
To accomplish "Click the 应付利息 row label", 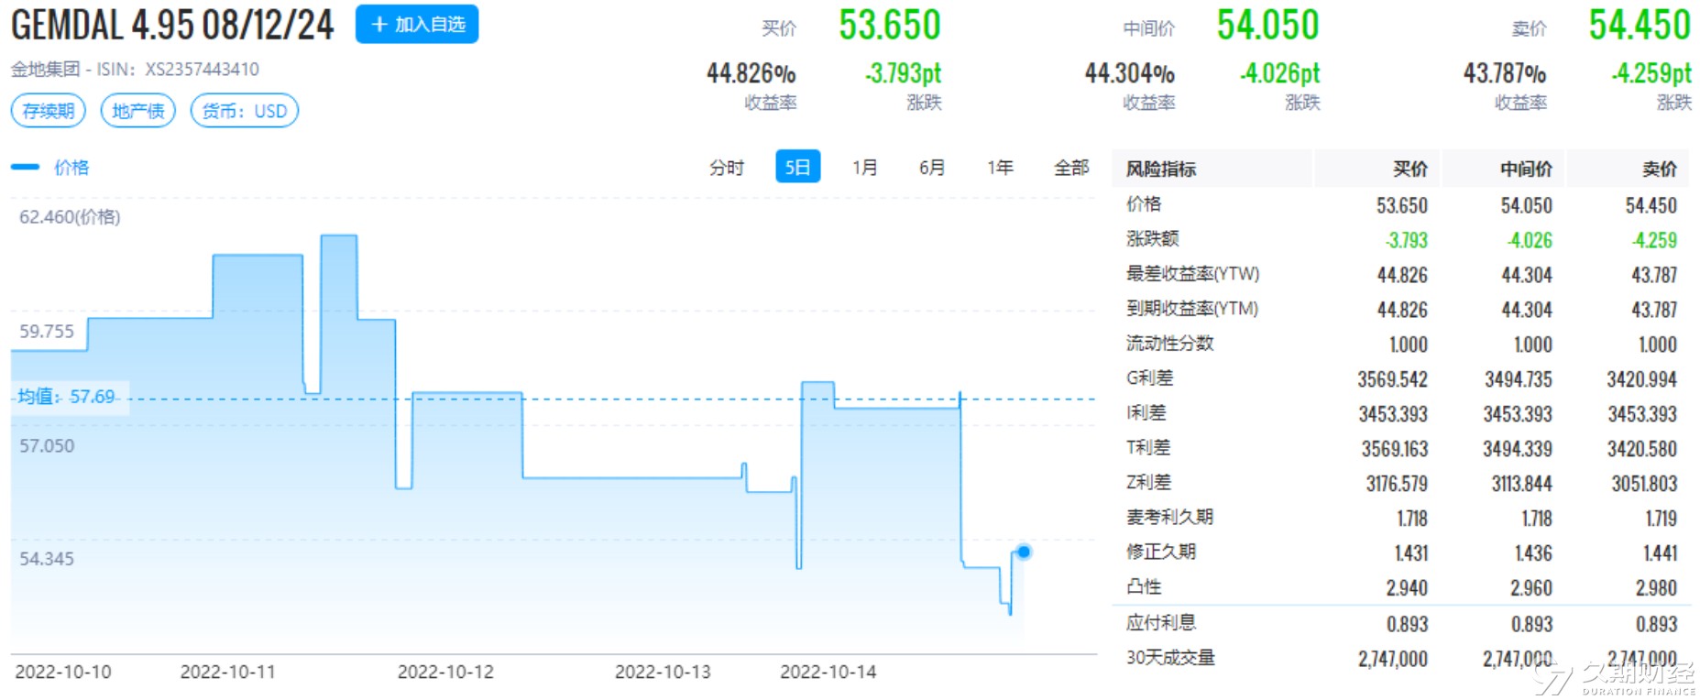I will [1161, 623].
